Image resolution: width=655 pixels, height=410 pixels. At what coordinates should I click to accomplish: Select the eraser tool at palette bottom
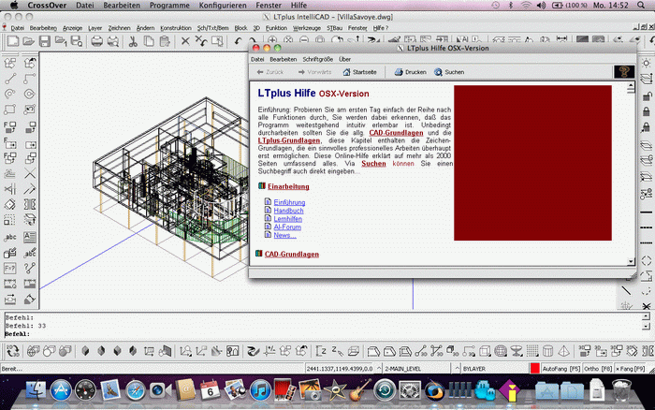(30, 300)
